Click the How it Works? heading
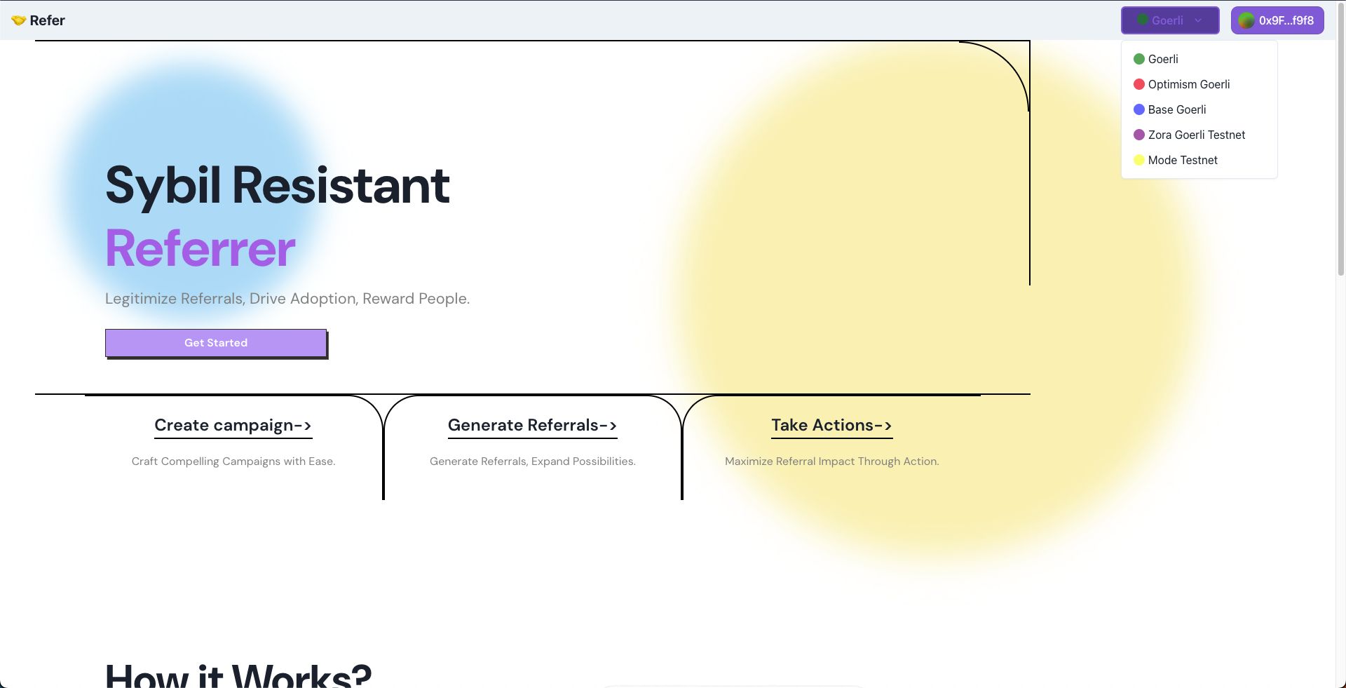This screenshot has height=688, width=1346. [238, 675]
